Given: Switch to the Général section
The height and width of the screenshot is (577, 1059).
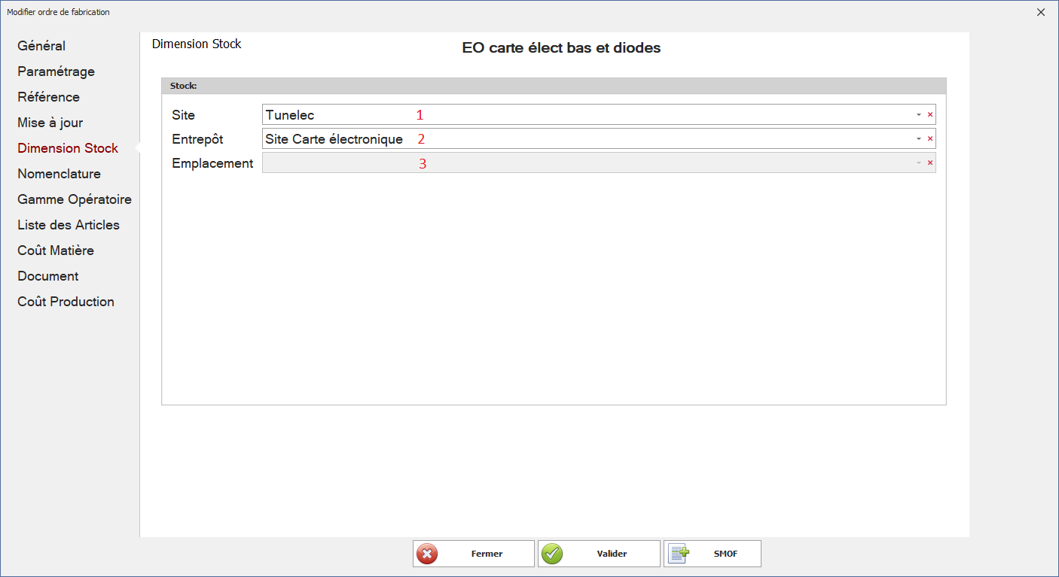Looking at the screenshot, I should pyautogui.click(x=41, y=46).
